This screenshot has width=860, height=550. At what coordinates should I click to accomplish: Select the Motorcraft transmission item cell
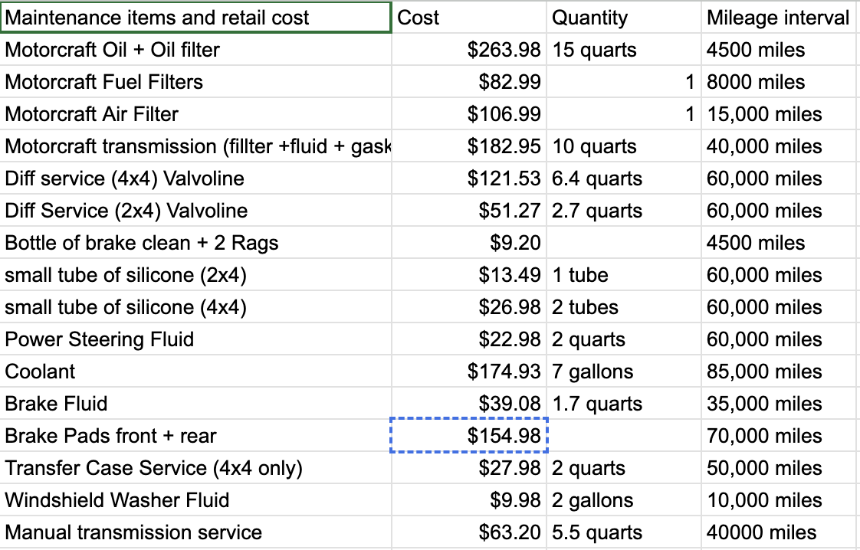pos(195,146)
